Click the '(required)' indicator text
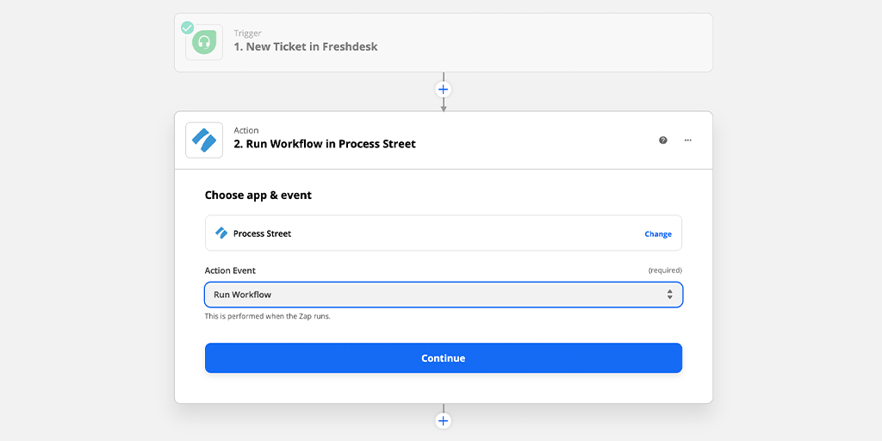Screen dimensions: 882x441 pyautogui.click(x=665, y=270)
